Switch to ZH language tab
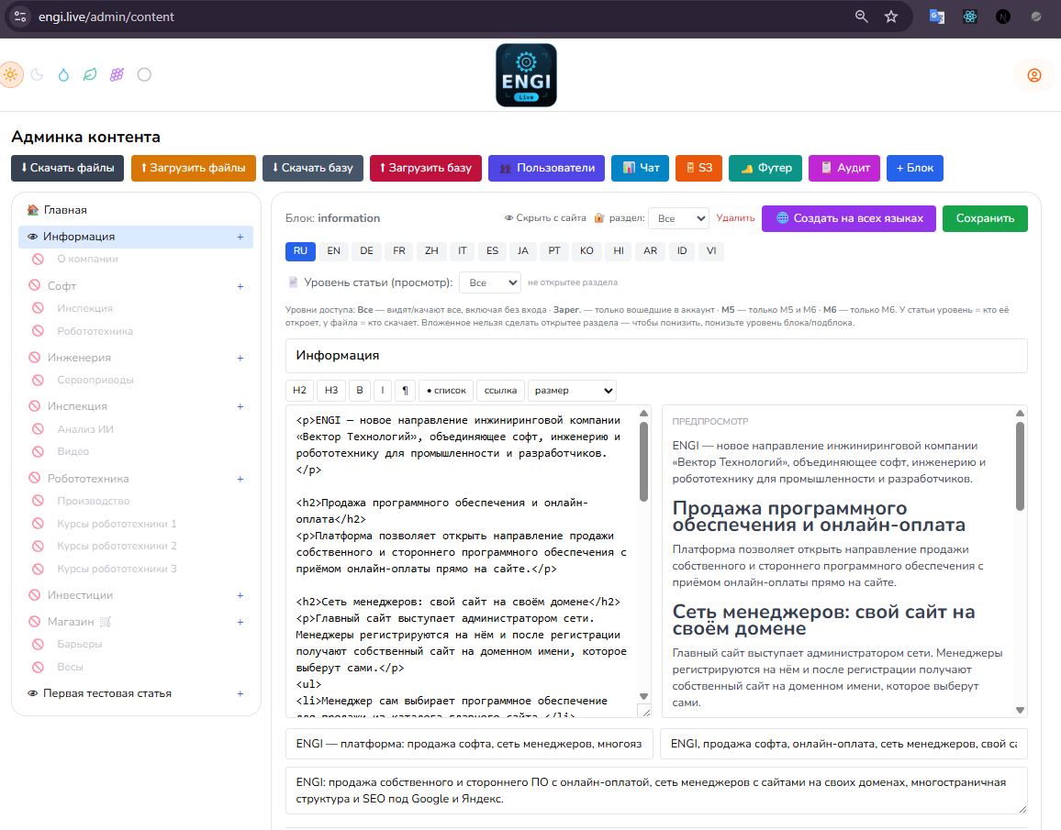 pyautogui.click(x=431, y=250)
